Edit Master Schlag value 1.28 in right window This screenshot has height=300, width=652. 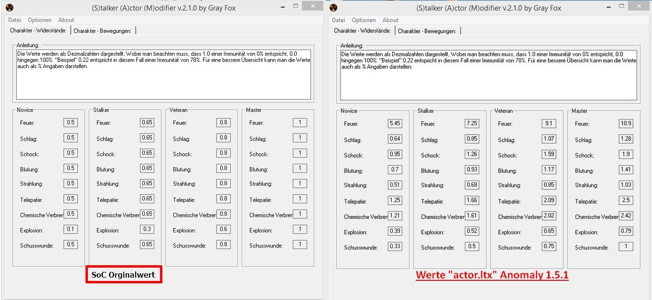[x=626, y=139]
